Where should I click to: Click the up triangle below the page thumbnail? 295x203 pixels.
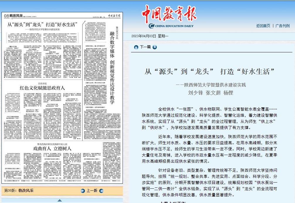tap(60, 200)
